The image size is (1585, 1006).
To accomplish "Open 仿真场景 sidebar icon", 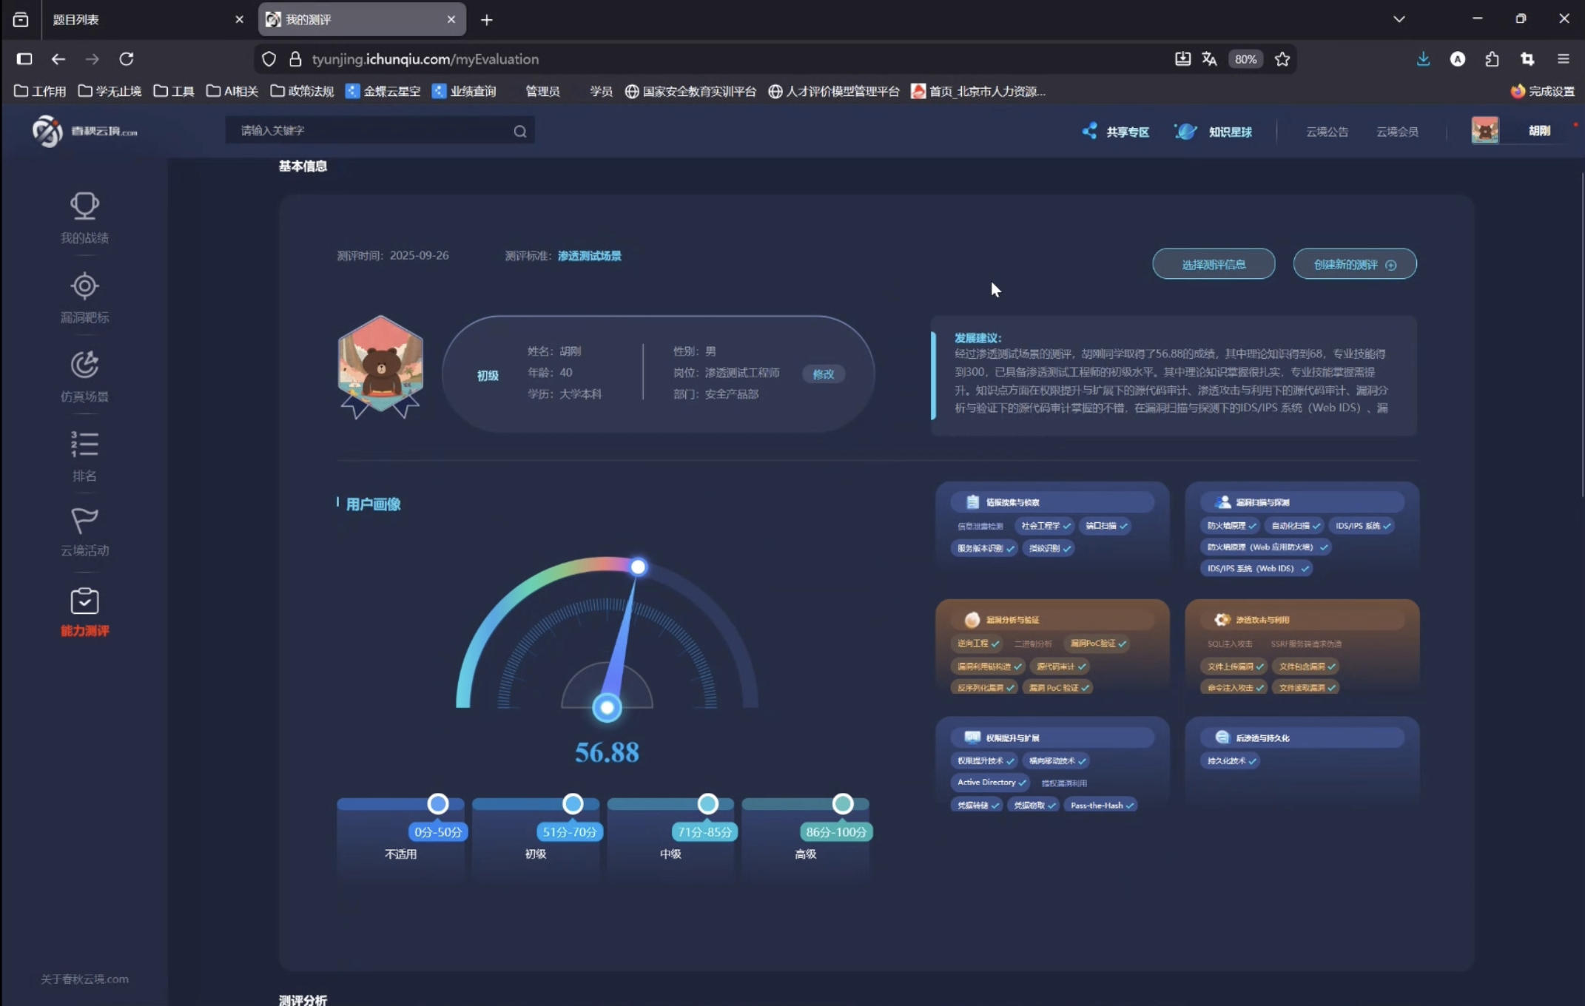I will click(x=84, y=365).
